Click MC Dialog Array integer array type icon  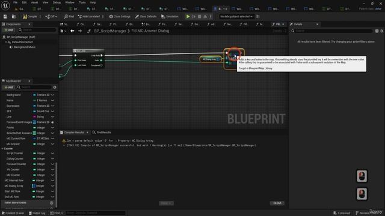click(34, 186)
